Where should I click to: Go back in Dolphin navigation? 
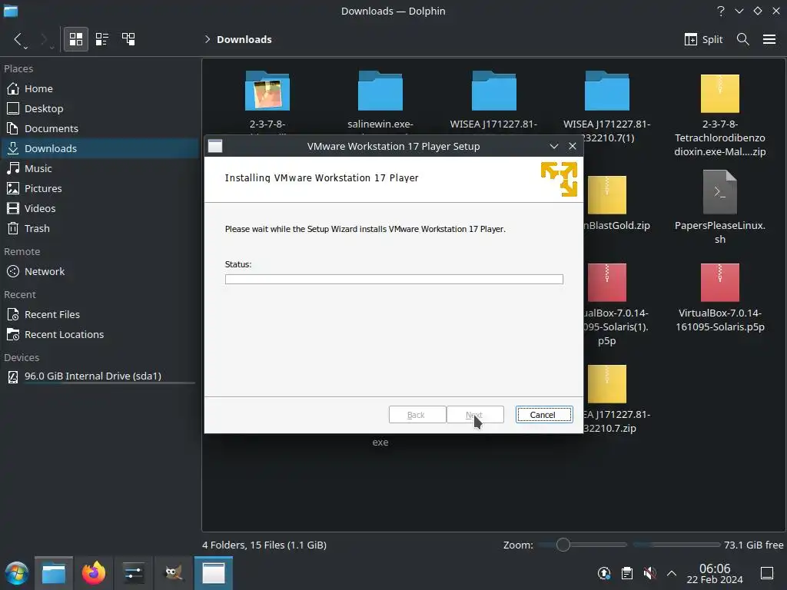coord(18,39)
